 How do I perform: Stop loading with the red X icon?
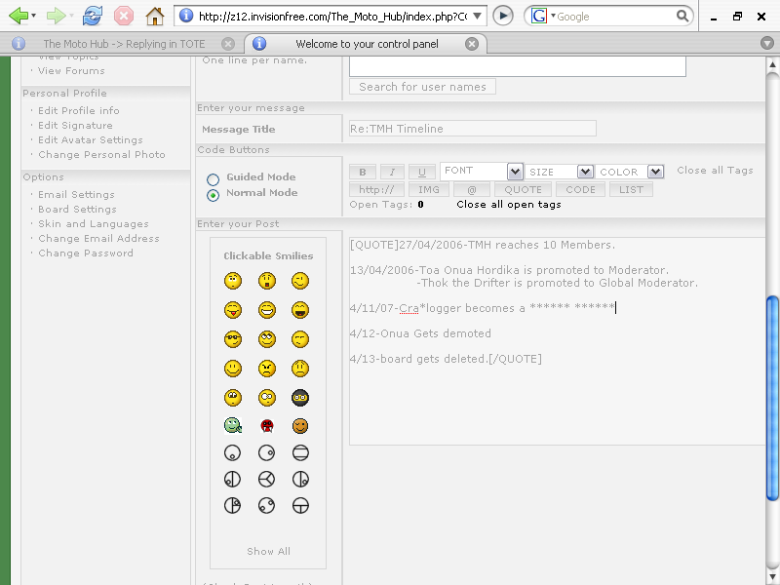pos(124,16)
